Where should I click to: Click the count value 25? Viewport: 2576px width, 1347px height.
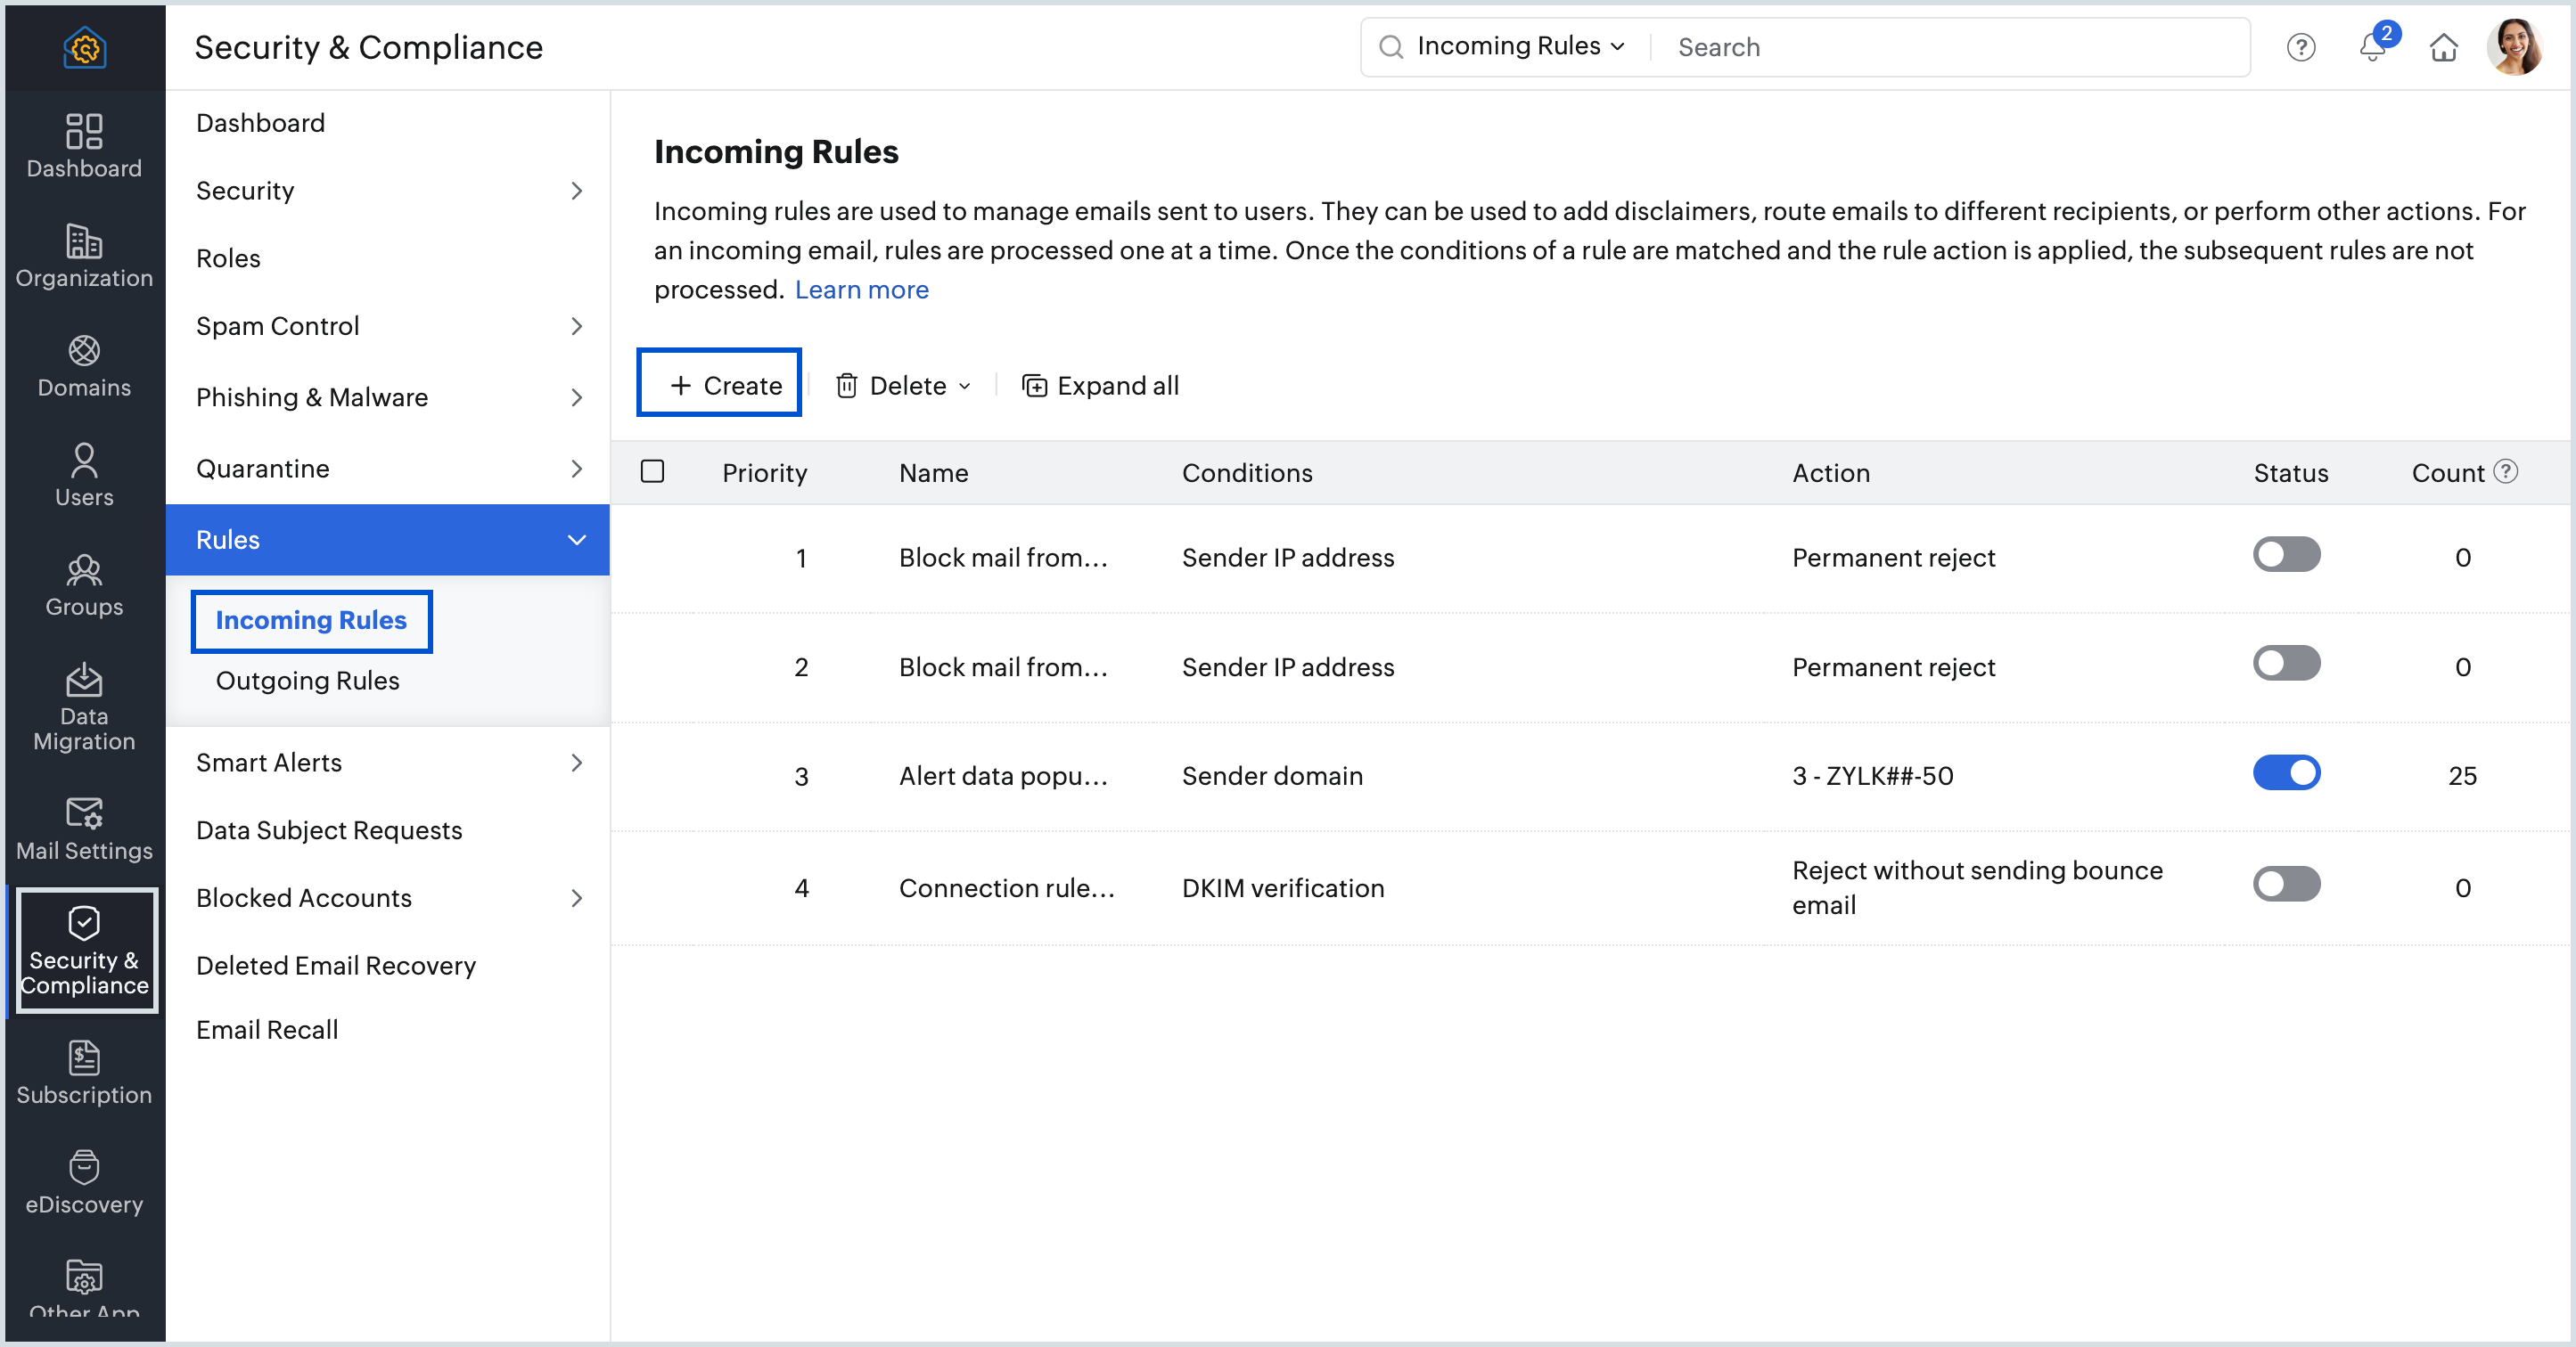(2462, 775)
